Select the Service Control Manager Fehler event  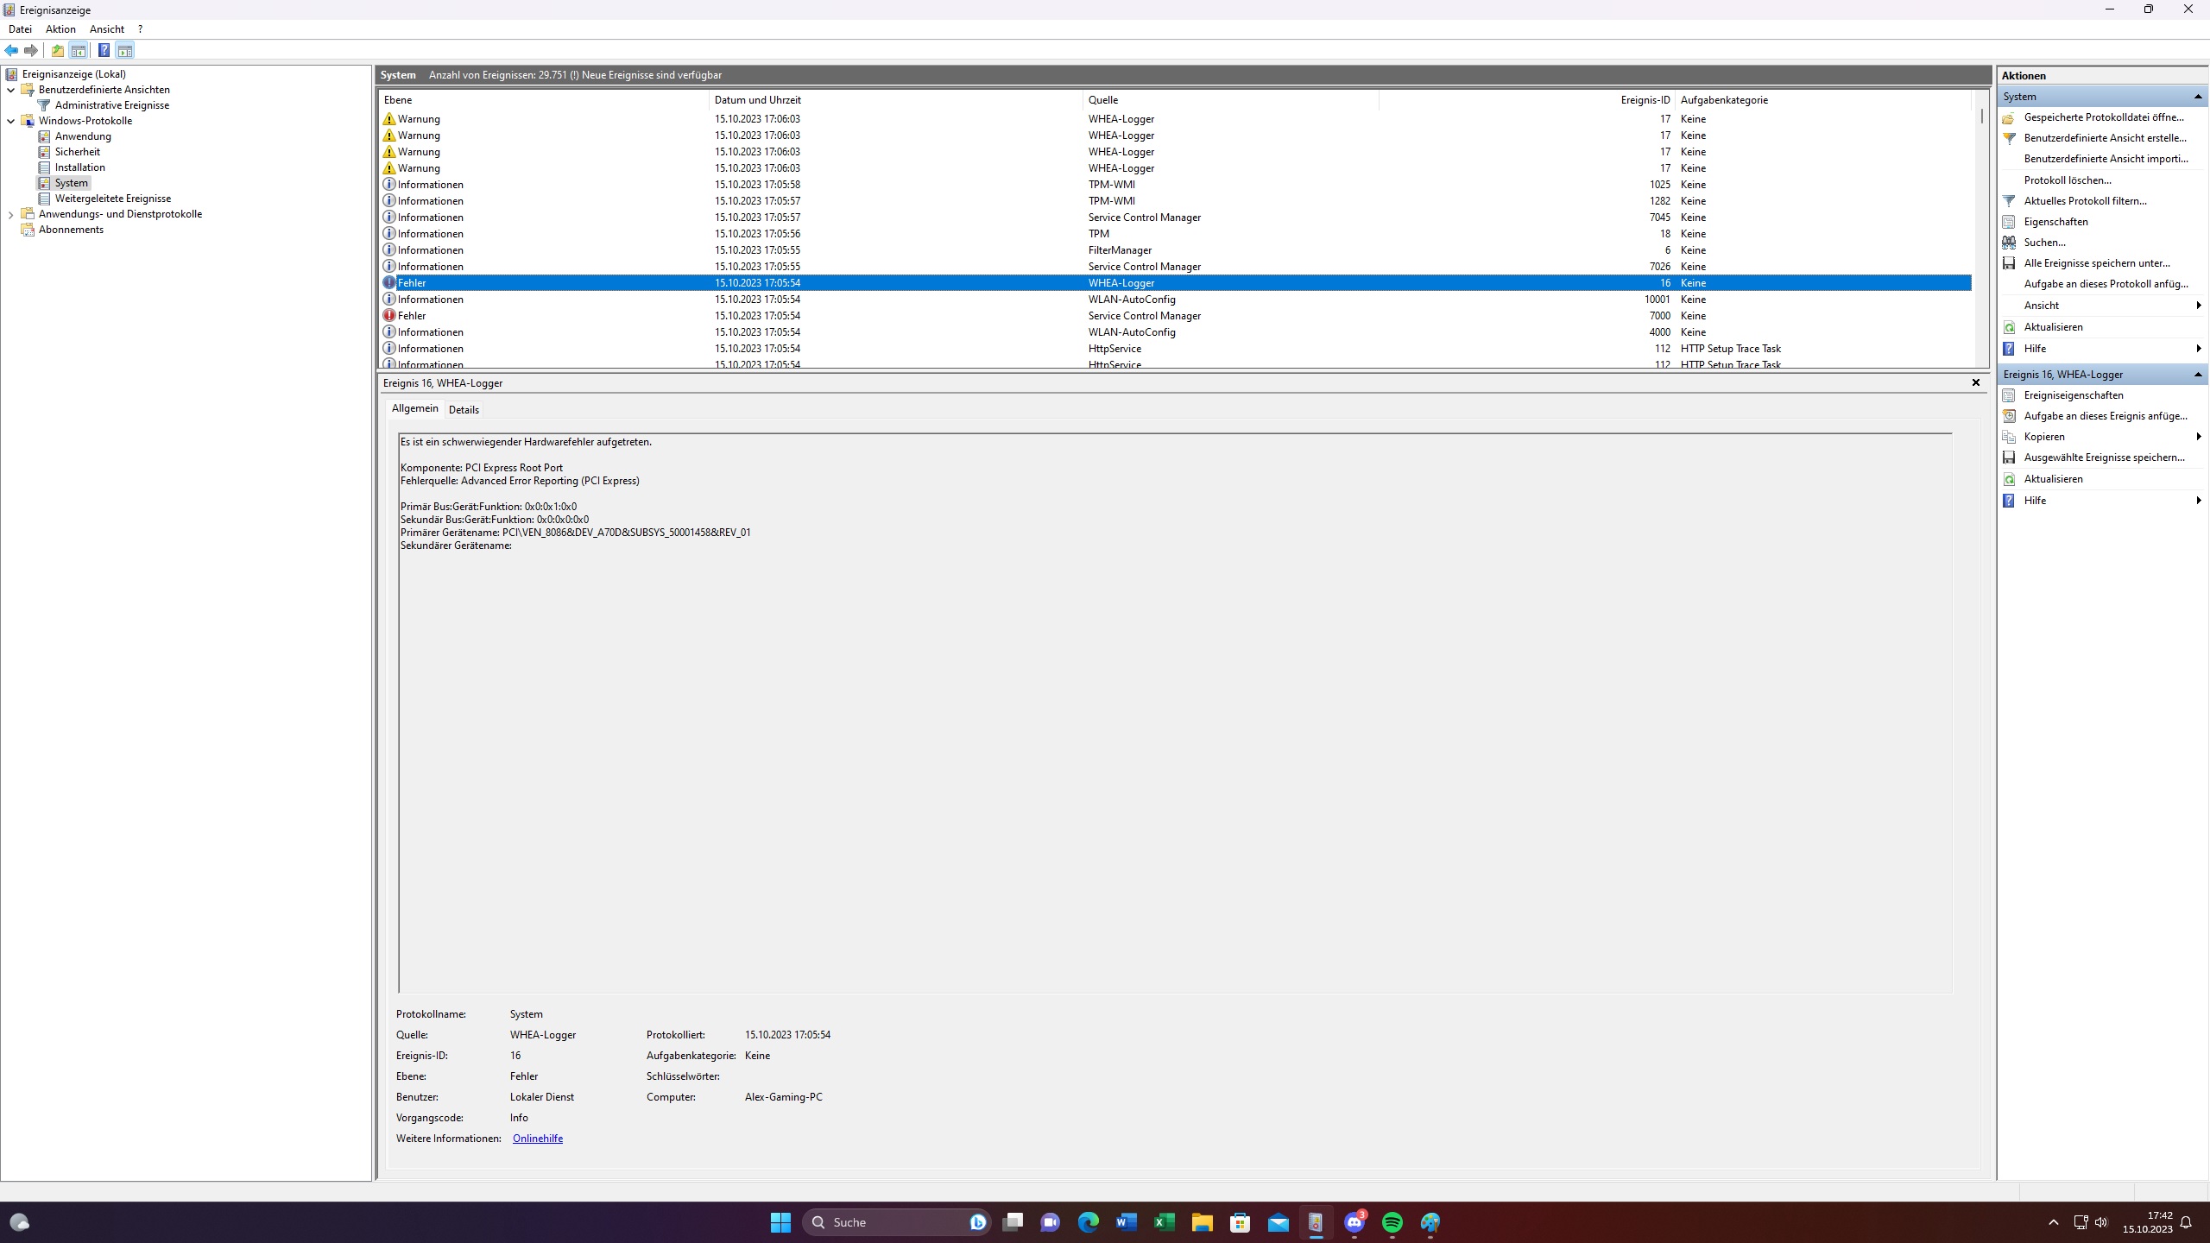pos(1144,316)
